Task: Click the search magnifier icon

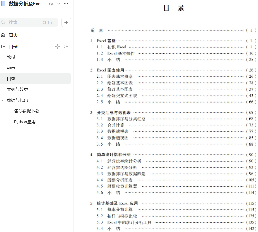Action: click(x=3, y=22)
